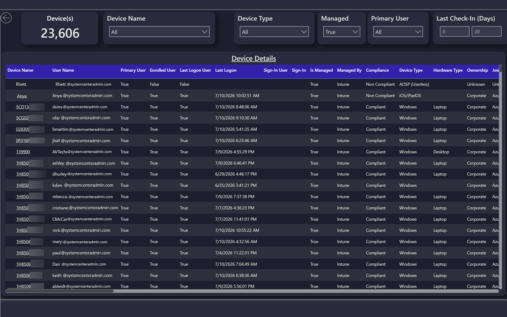Click the 7/10/2026 7:04:49 AM logon cell
Viewport: 507px width, 317px height.
[x=236, y=264]
